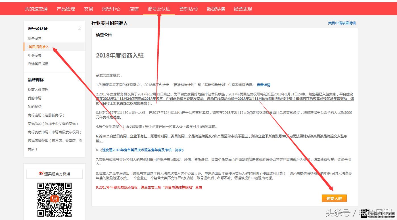Collapse the 账号及认证 sidebar panel
This screenshot has width=397, height=220.
point(79,28)
